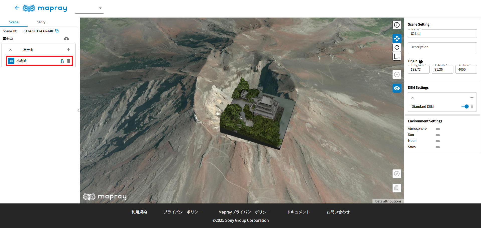Select the rotate tool on map toolbar

(x=397, y=47)
